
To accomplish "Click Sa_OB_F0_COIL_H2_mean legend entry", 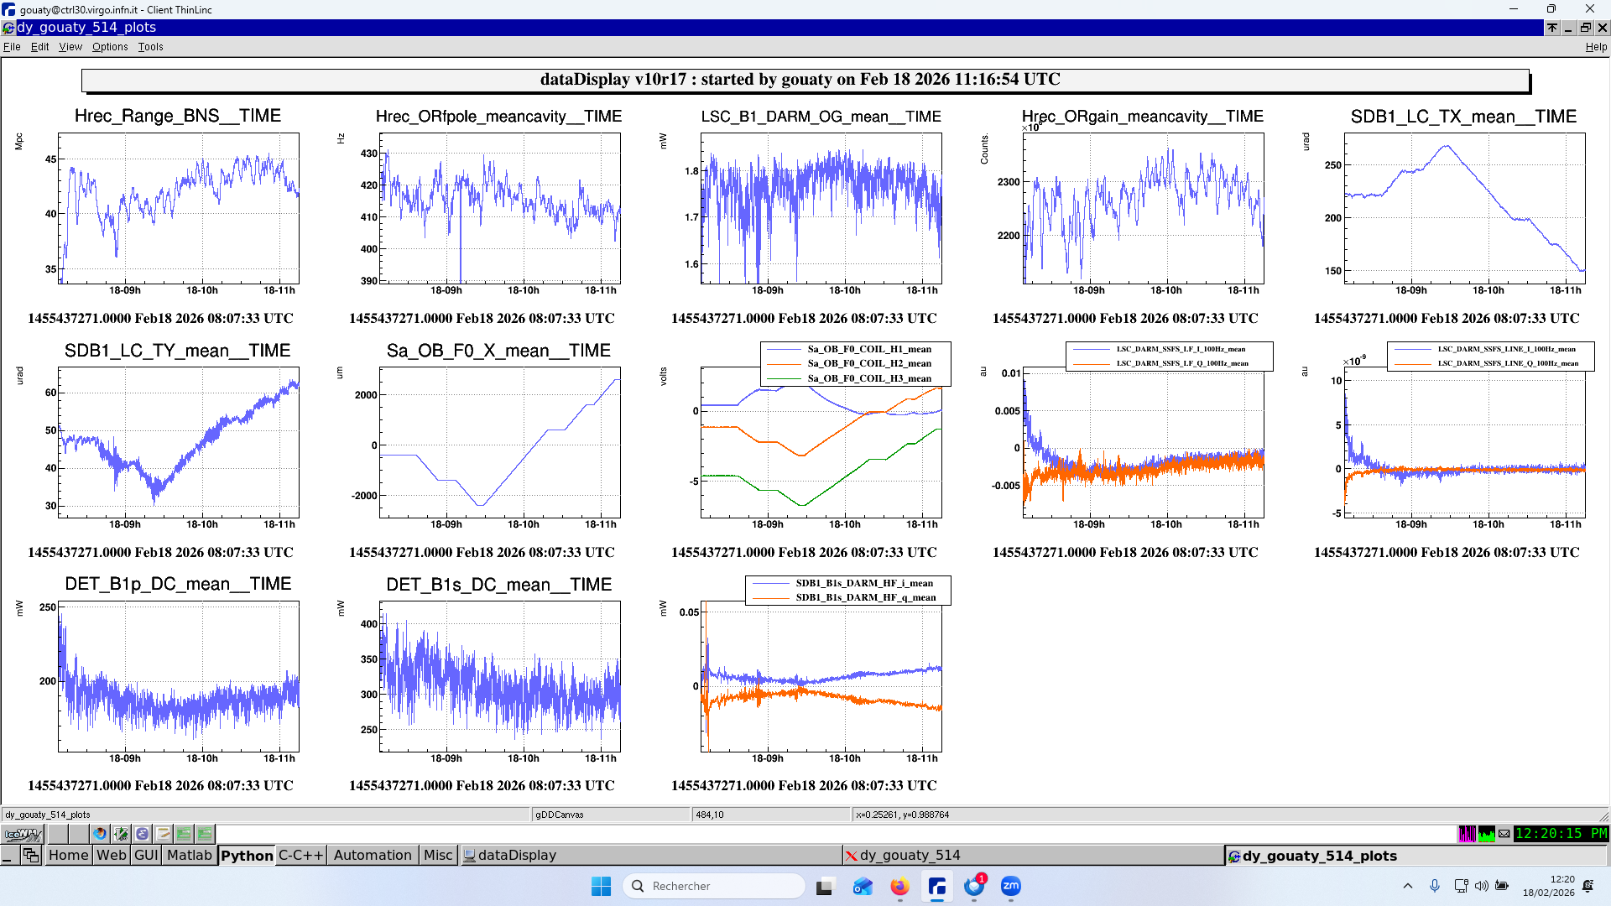I will coord(868,363).
